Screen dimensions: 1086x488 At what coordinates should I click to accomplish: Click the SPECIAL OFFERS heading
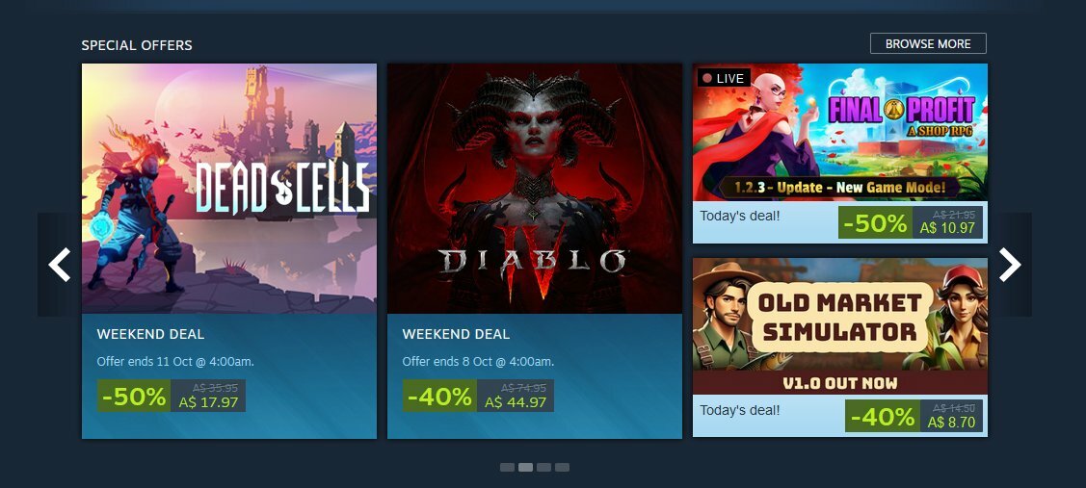tap(137, 45)
